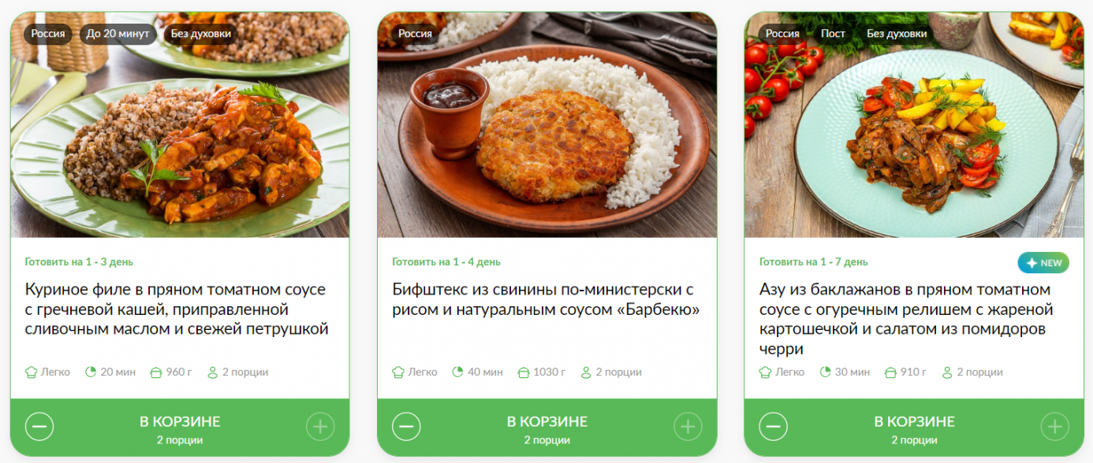The height and width of the screenshot is (463, 1093).
Task: Reduce portions for the eggplant azu dish
Action: click(774, 427)
